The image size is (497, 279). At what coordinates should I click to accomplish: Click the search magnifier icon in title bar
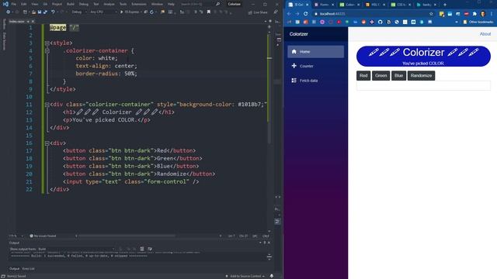(x=217, y=4)
